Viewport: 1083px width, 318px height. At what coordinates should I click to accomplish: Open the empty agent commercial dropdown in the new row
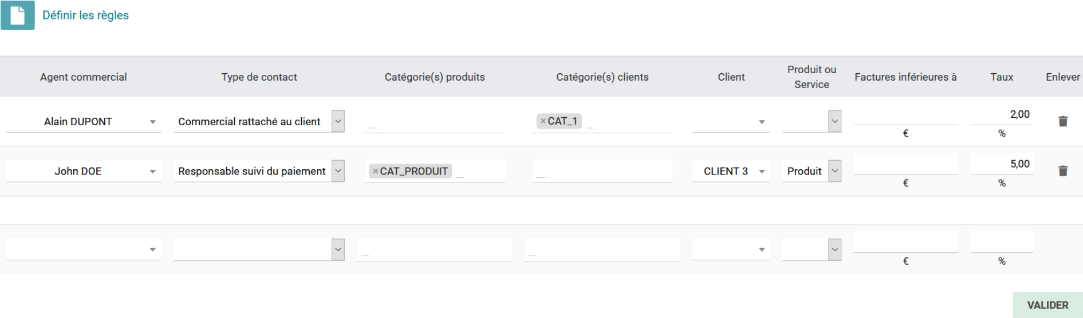152,250
